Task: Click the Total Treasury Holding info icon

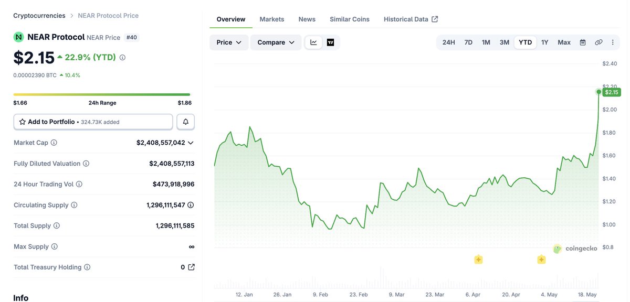Action: pos(87,267)
